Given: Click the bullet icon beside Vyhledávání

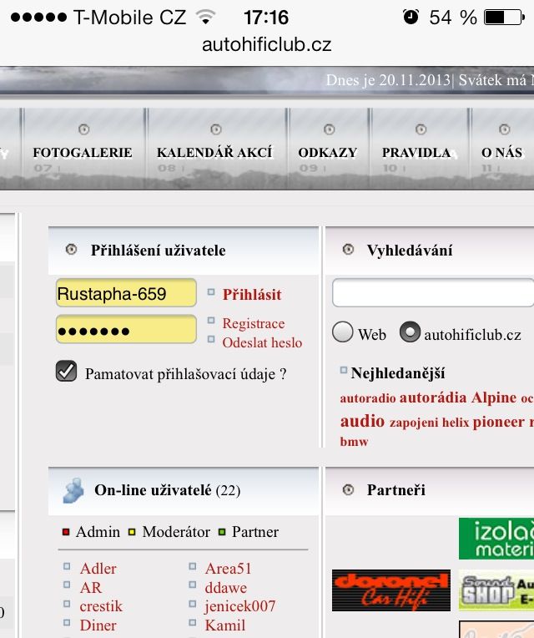Looking at the screenshot, I should (348, 250).
